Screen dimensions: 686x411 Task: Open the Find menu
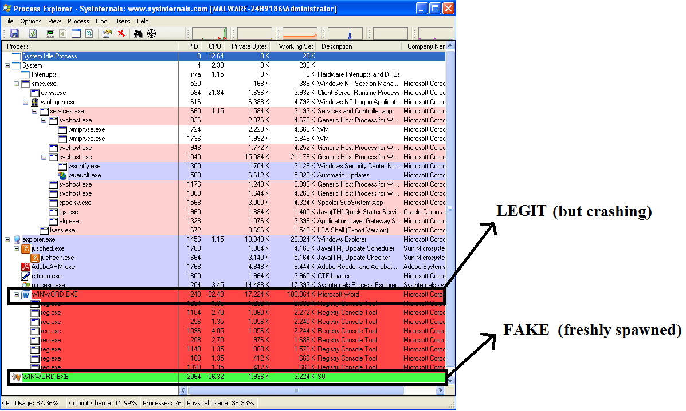101,21
